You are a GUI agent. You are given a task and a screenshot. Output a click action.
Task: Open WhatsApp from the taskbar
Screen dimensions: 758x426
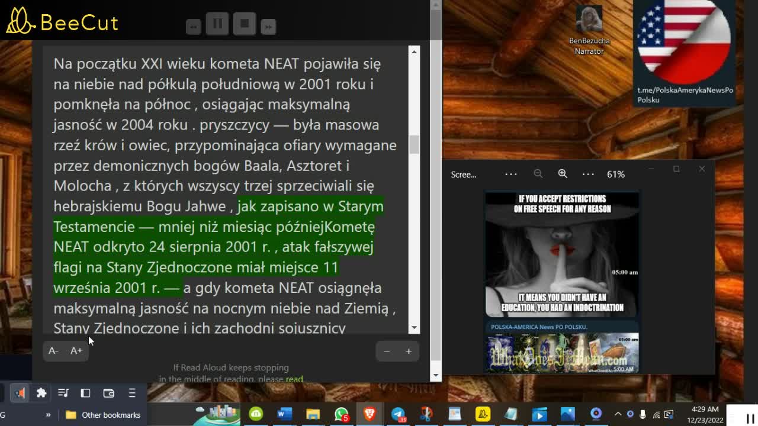point(341,414)
